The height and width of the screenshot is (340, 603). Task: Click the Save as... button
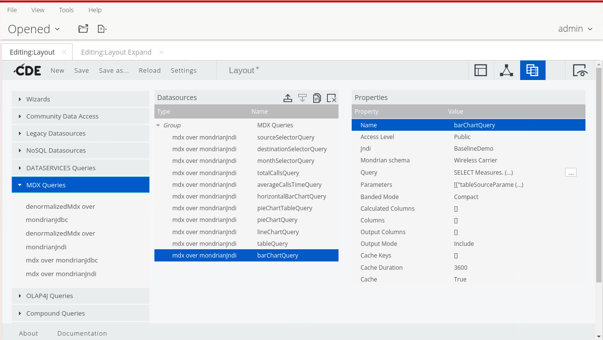(113, 70)
